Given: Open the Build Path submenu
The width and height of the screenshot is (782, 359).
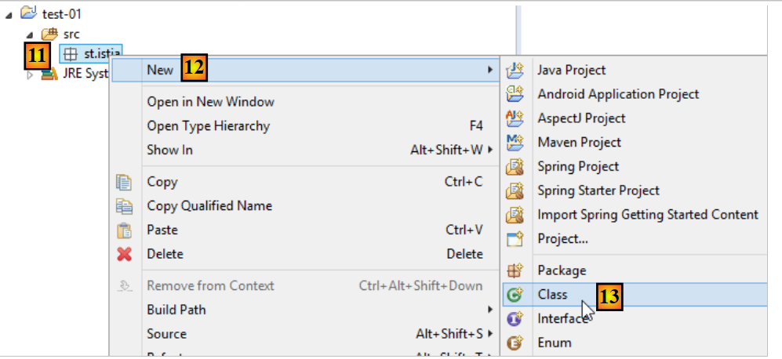Looking at the screenshot, I should pos(176,310).
